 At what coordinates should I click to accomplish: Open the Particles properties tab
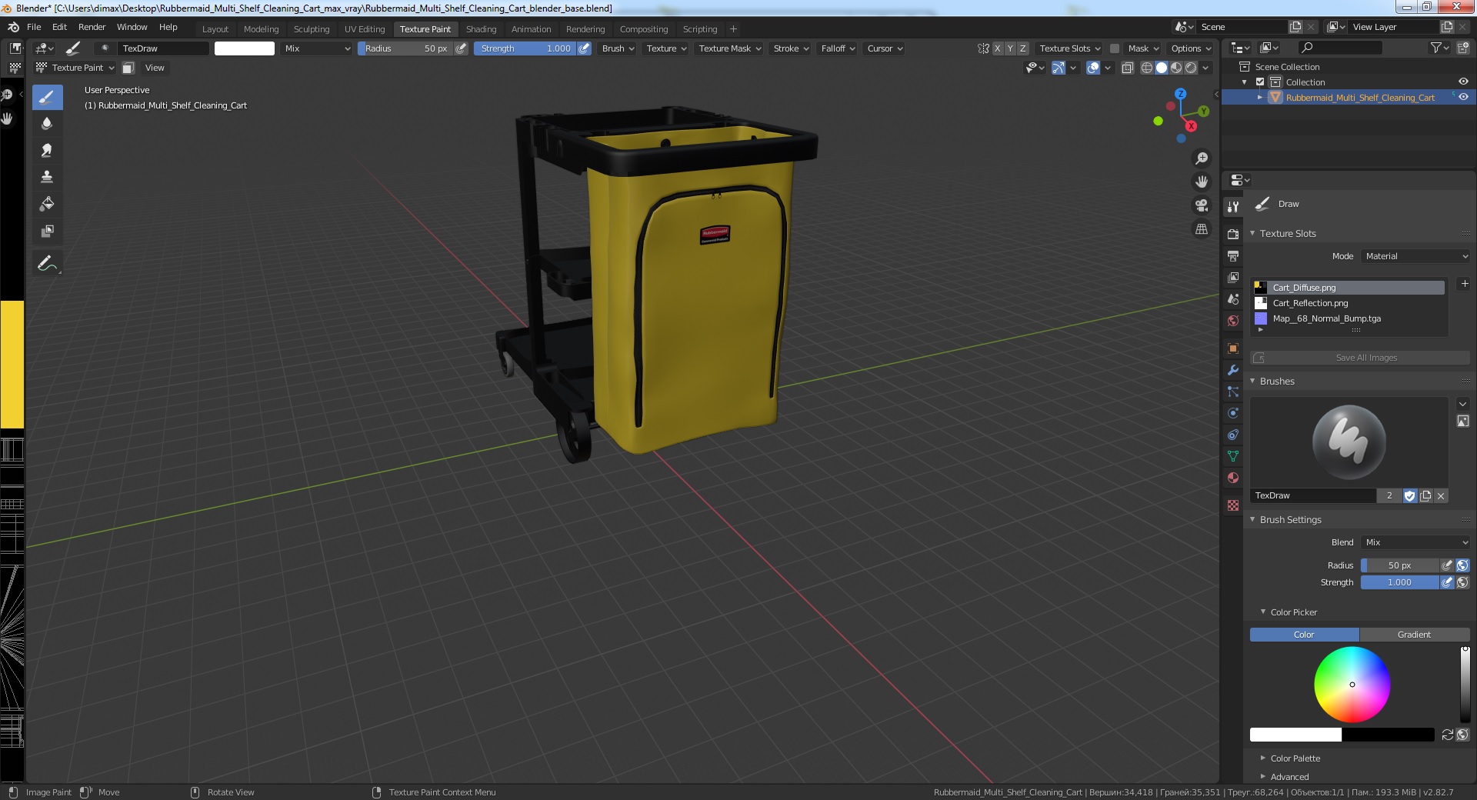1233,391
